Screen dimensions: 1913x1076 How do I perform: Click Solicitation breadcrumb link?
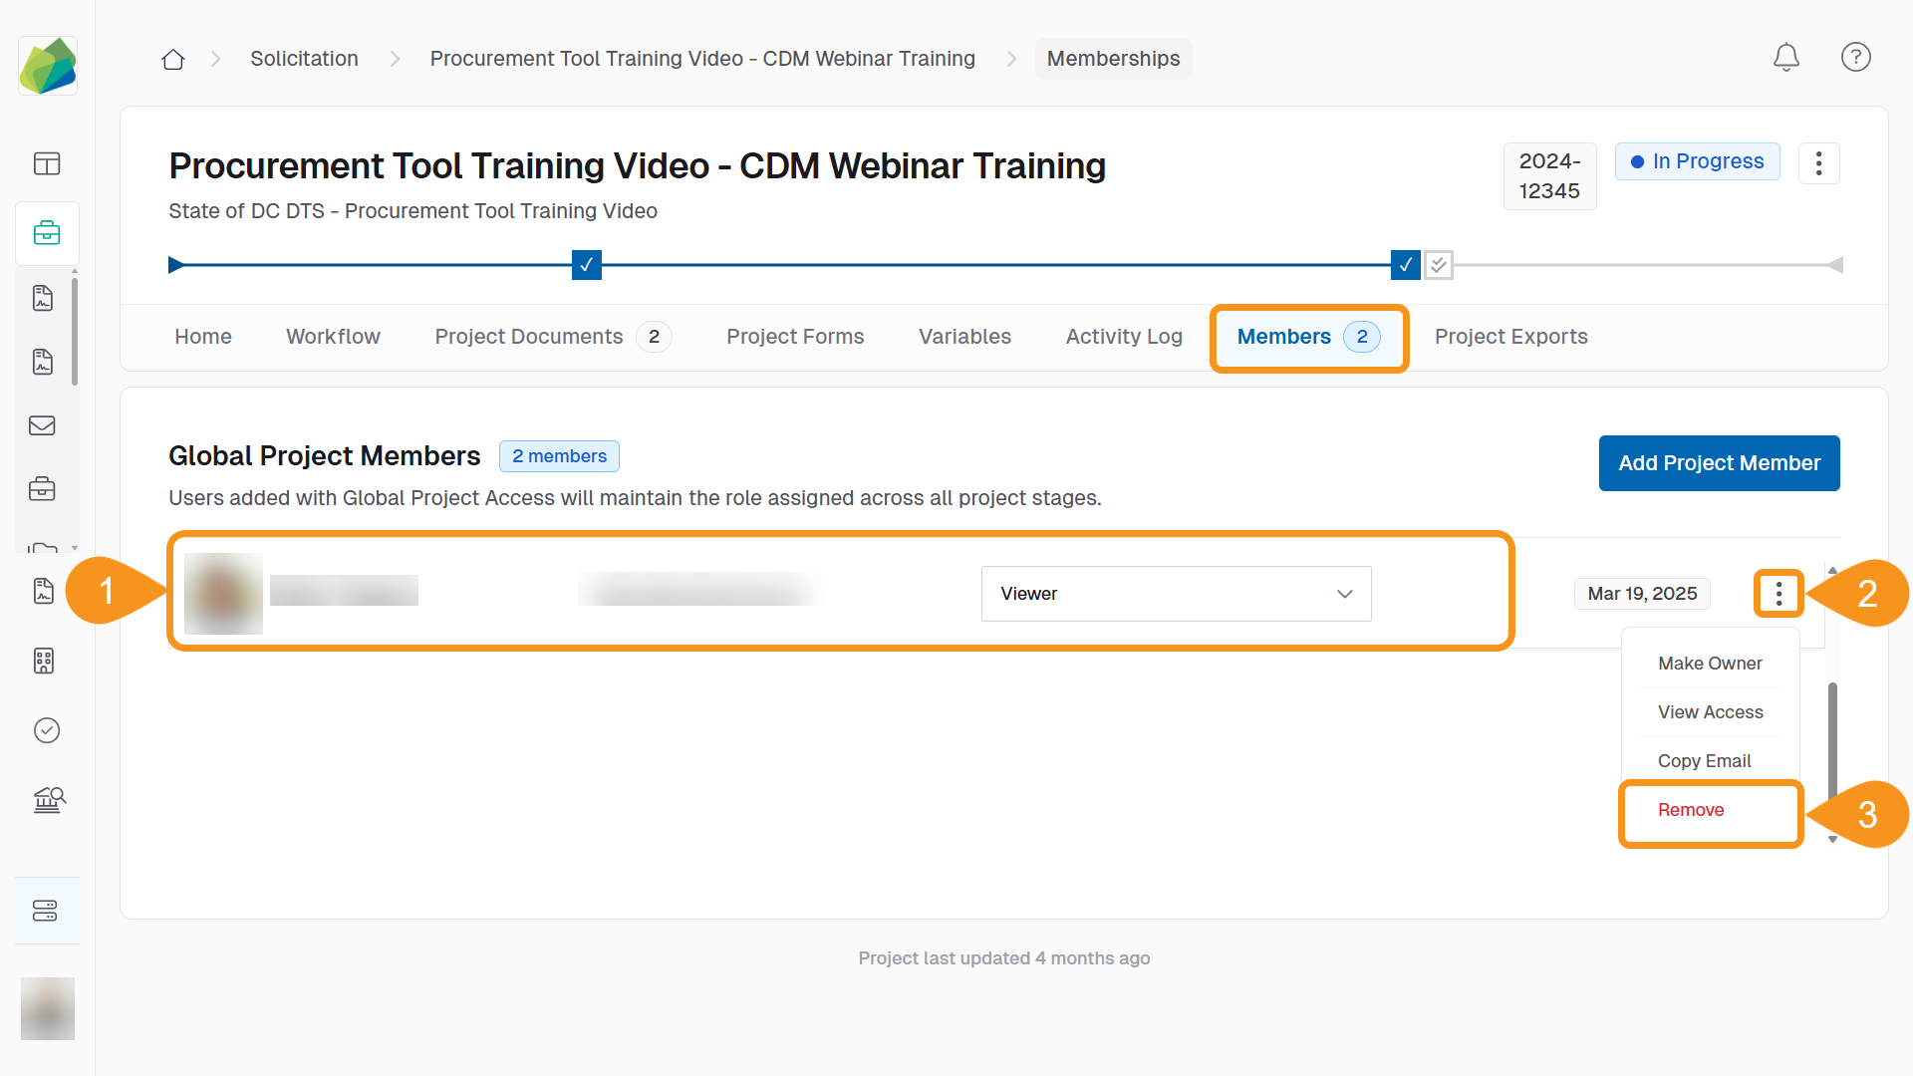(x=304, y=59)
